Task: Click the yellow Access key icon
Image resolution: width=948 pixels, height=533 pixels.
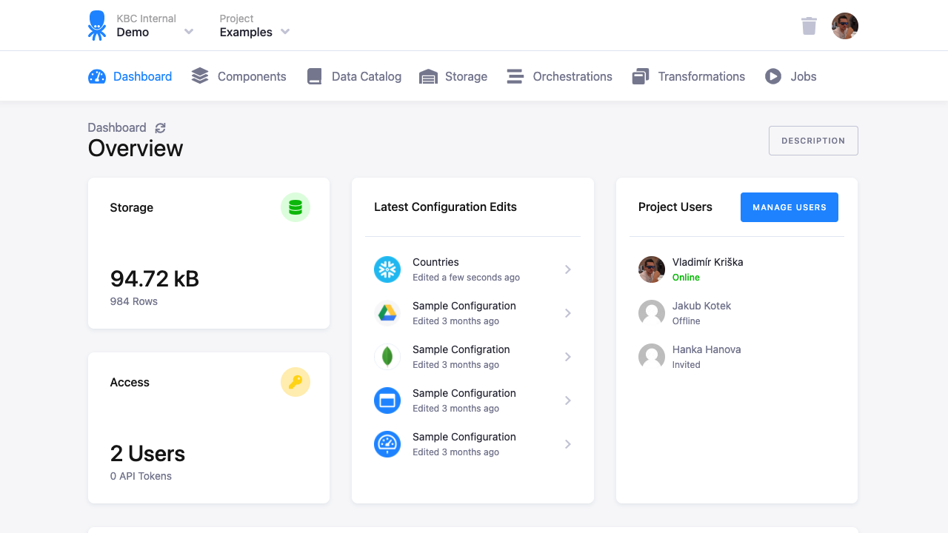Action: point(295,382)
